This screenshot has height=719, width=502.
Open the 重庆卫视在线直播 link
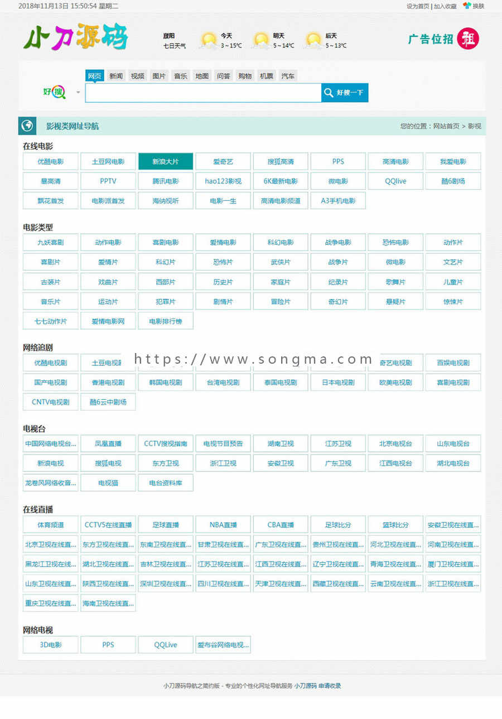(x=51, y=602)
